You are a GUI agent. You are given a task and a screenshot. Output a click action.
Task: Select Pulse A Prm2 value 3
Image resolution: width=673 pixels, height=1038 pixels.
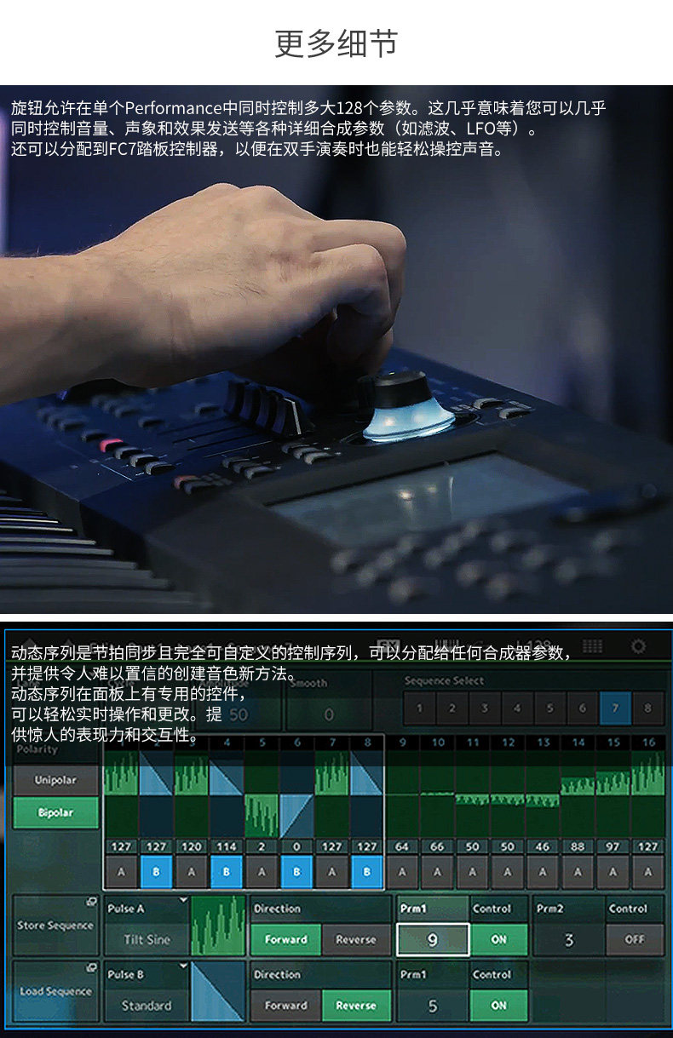[x=568, y=939]
